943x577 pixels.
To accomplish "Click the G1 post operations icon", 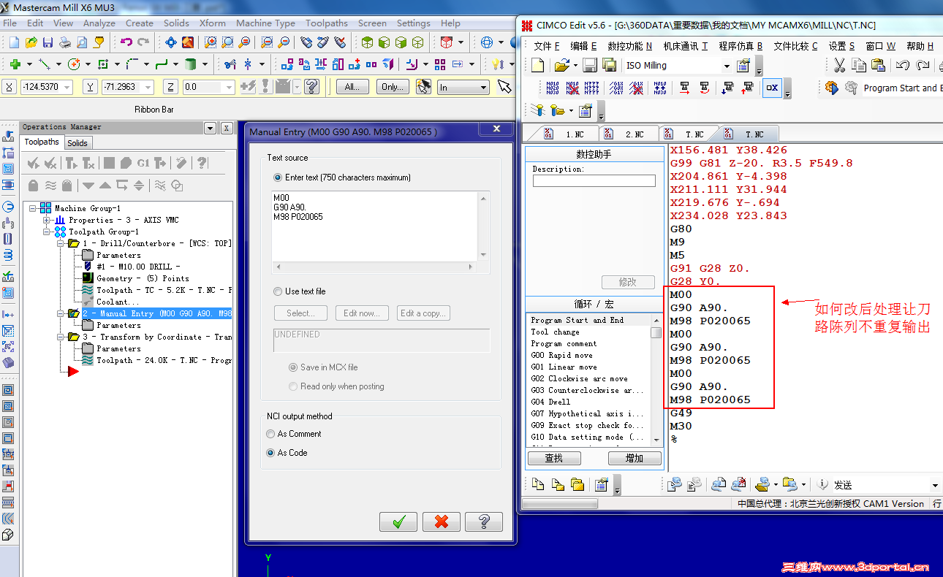I will (143, 163).
